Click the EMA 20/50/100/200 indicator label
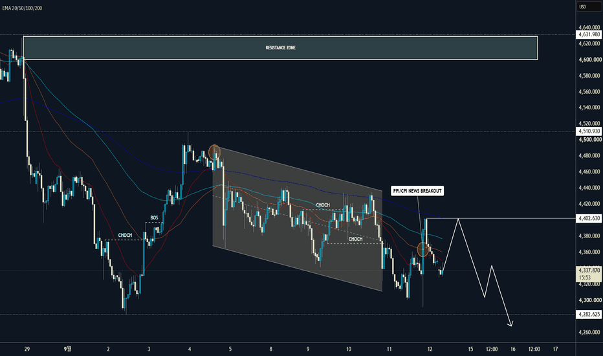603x356 pixels. pos(22,8)
